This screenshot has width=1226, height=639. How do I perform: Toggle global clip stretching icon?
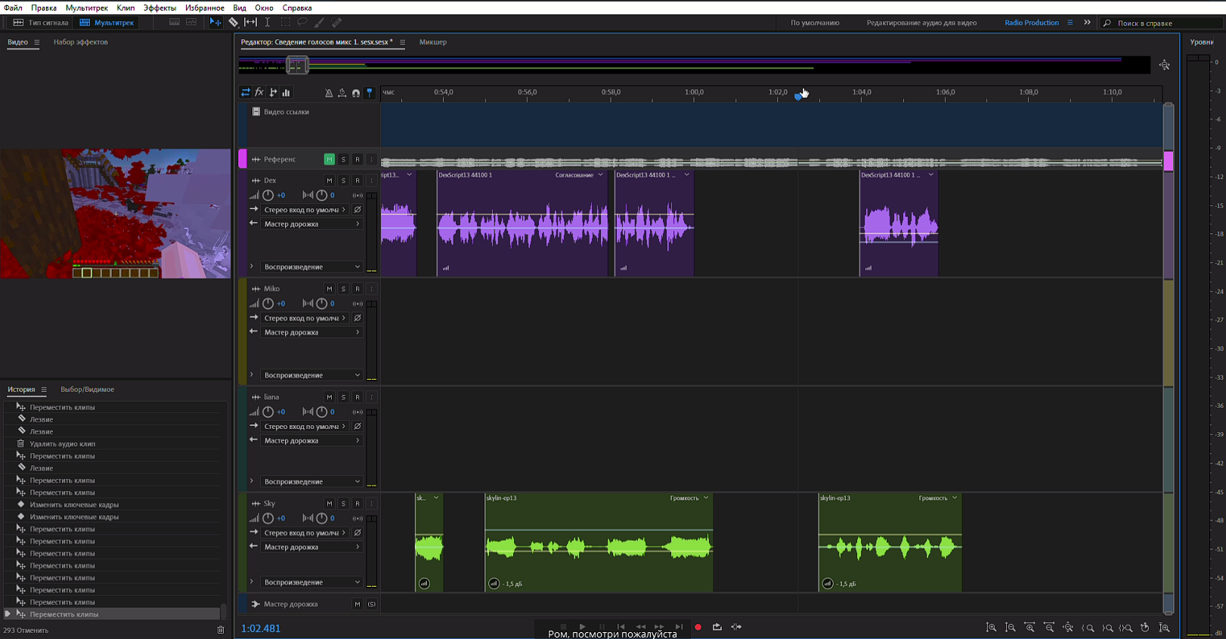click(342, 93)
